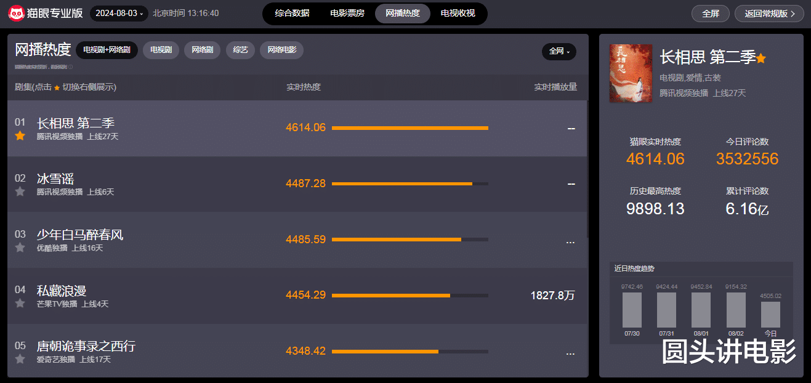Toggle star for 少年白马醉春风 row
The height and width of the screenshot is (383, 811).
[20, 248]
